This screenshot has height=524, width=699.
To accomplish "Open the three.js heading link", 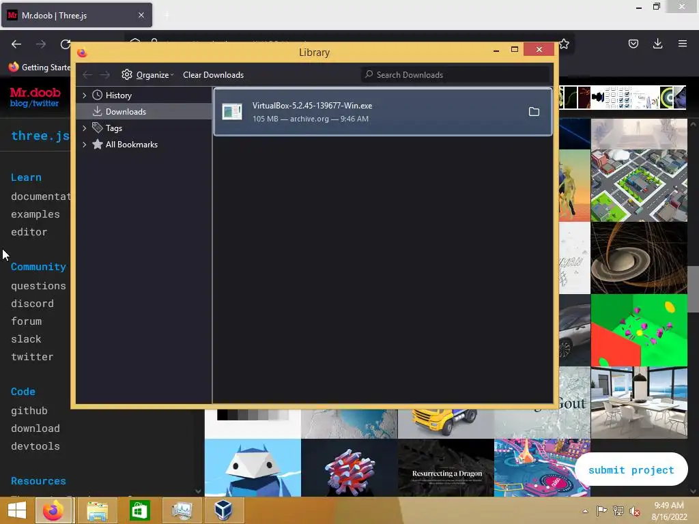I will tap(40, 136).
